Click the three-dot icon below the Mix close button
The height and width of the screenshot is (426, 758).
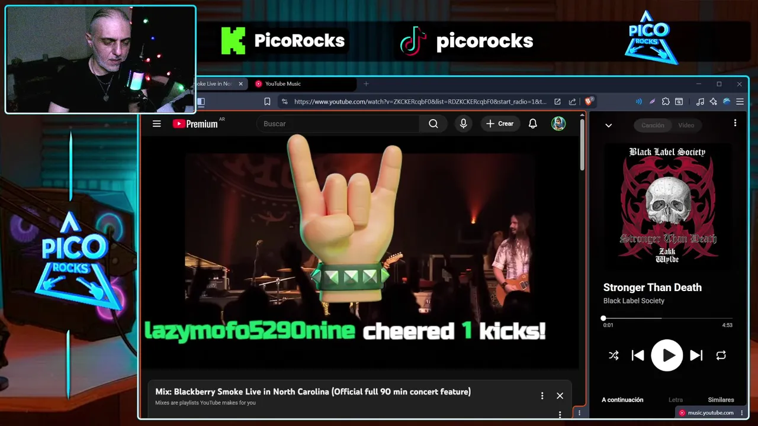click(560, 414)
